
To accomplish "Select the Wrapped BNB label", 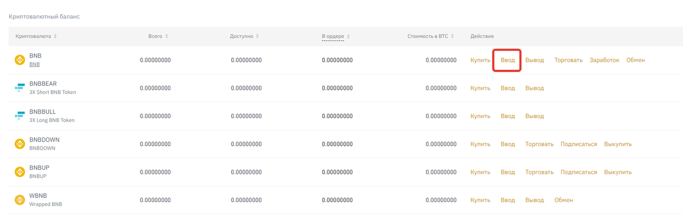I will pos(46,204).
